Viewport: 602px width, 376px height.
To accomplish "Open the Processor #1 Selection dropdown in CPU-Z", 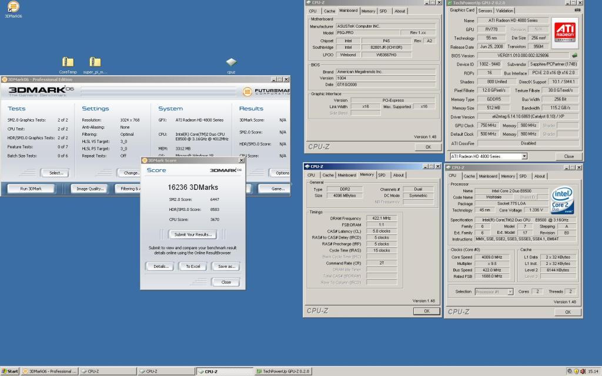I will click(510, 291).
